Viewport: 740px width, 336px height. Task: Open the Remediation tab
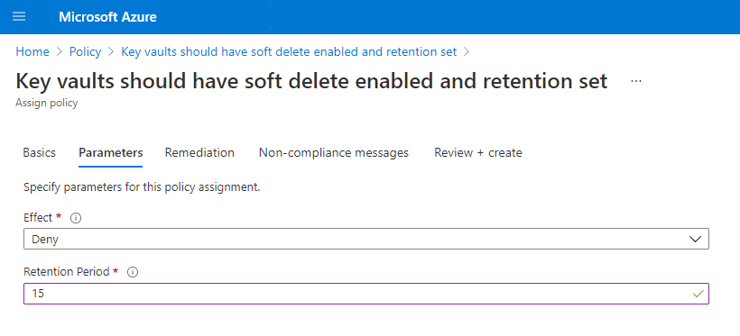click(x=199, y=152)
